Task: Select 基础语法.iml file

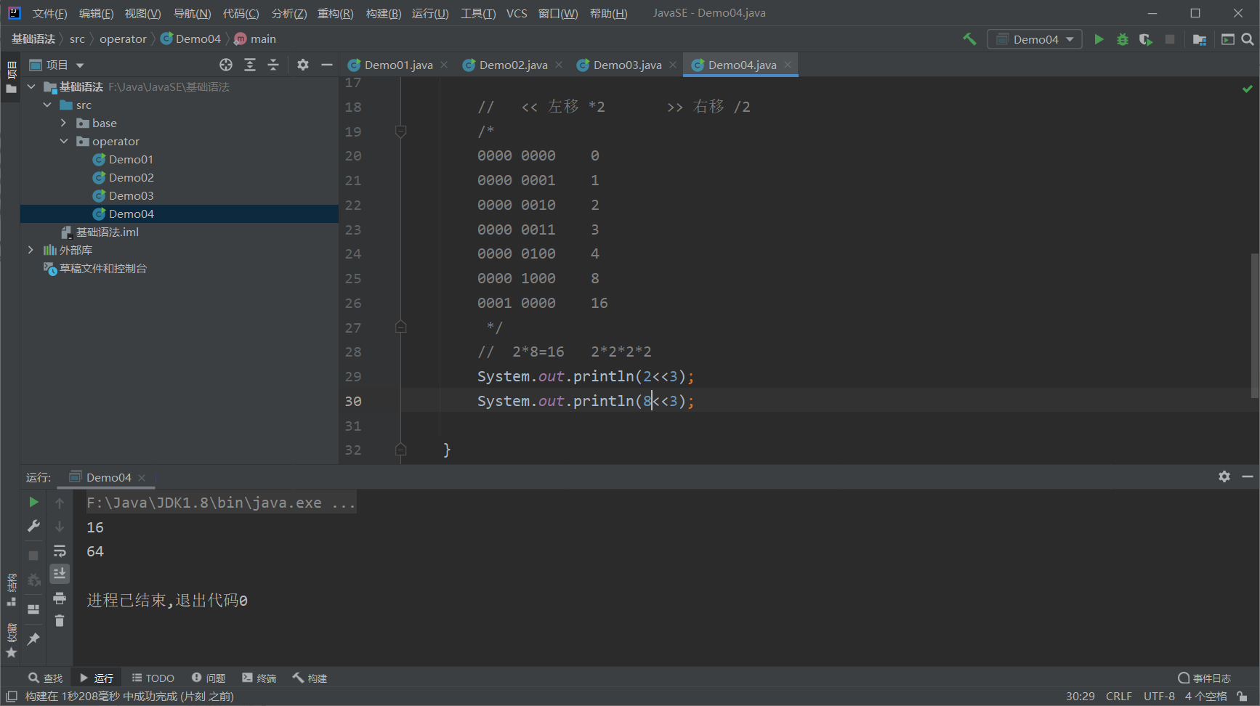Action: pos(107,232)
